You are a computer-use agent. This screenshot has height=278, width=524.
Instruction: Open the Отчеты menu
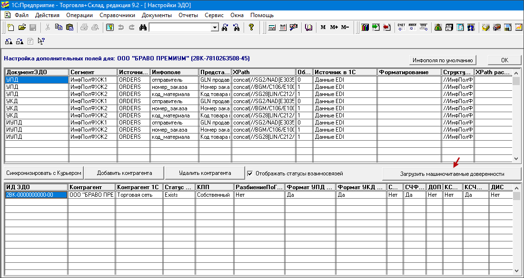tap(188, 15)
